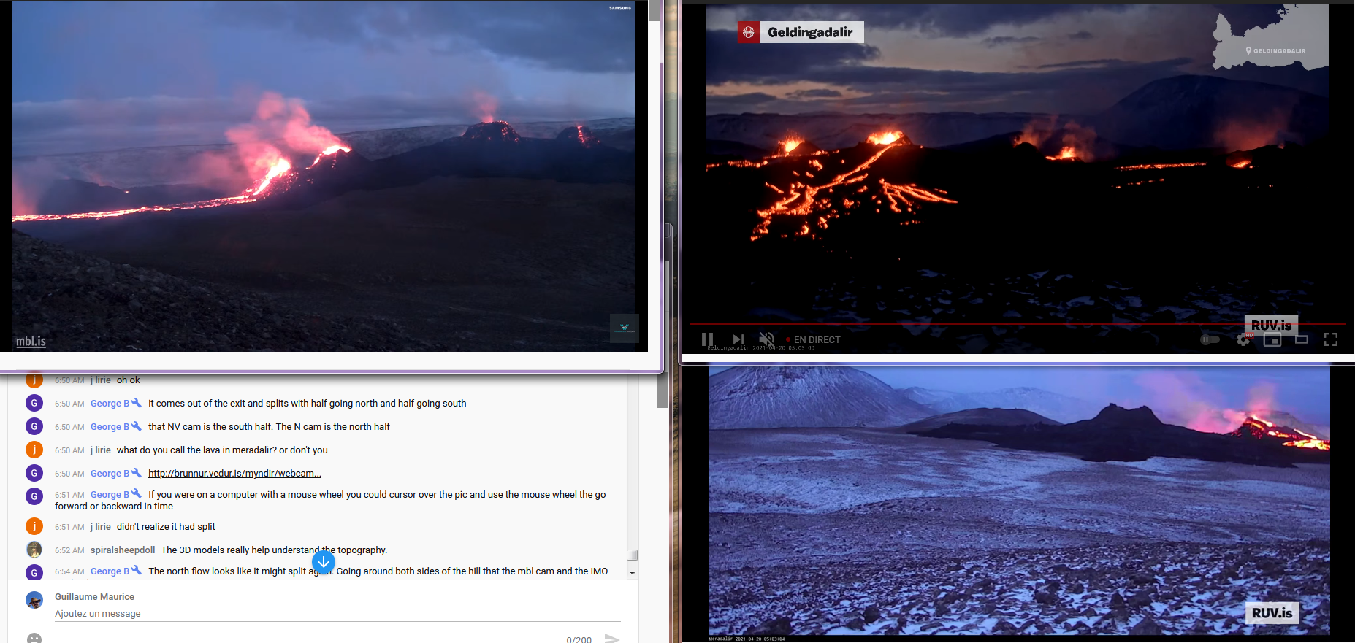This screenshot has height=643, width=1355.
Task: Click the 'Guillaume Maurice' name above input
Action: coord(94,596)
